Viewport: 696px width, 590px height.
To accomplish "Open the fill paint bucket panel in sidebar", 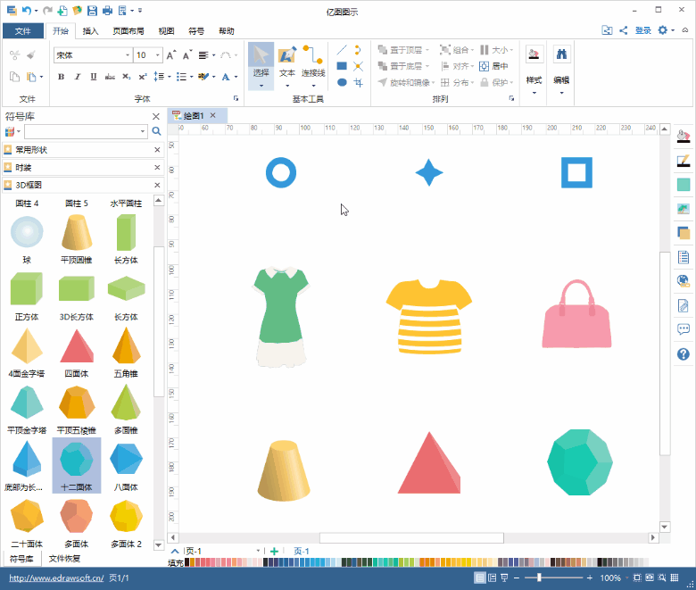I will tap(684, 137).
